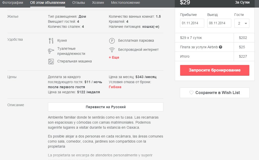The width and height of the screenshot is (259, 160).
Task: Click the Airbnb service fee help icon
Action: 221,47
